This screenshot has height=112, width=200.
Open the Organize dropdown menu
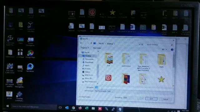click(x=85, y=48)
